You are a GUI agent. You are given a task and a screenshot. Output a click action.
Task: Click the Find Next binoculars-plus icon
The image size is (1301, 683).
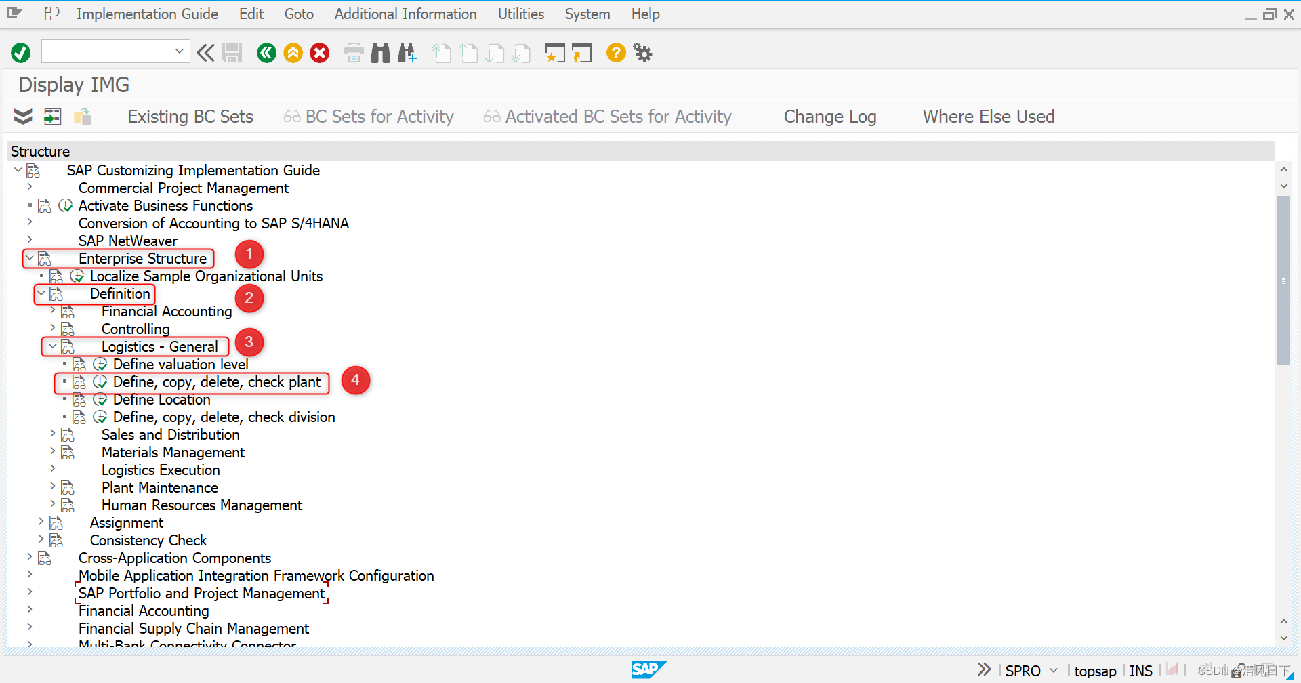coord(407,53)
